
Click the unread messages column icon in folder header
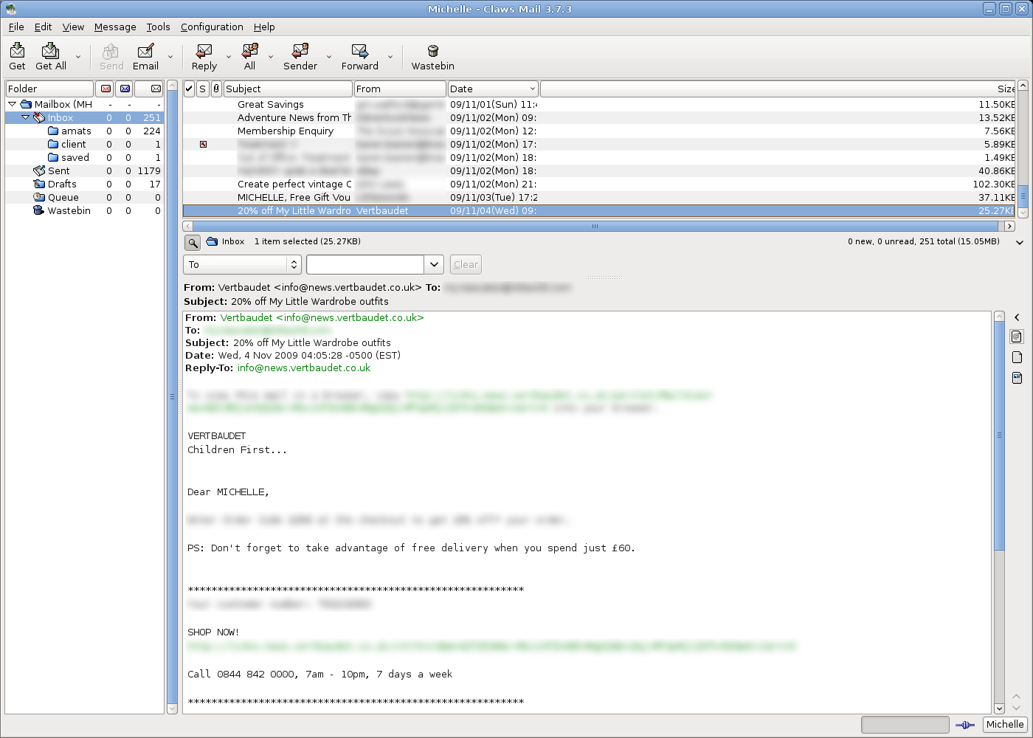click(125, 89)
